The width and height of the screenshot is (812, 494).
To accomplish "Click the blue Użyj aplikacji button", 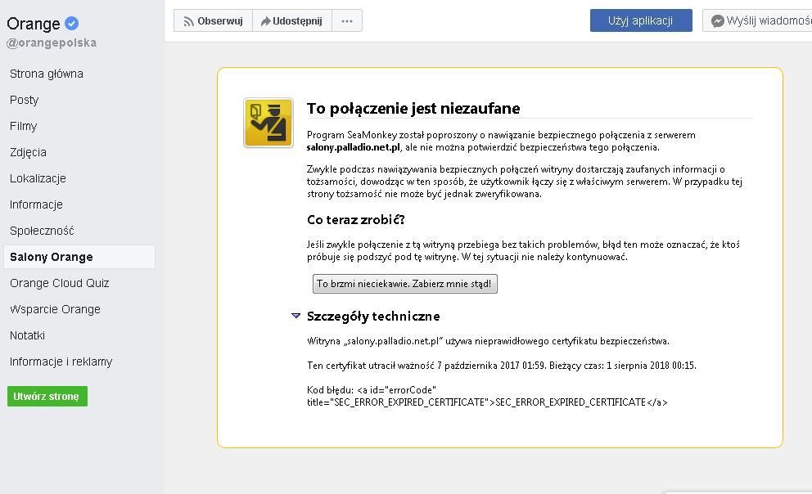I will click(641, 20).
